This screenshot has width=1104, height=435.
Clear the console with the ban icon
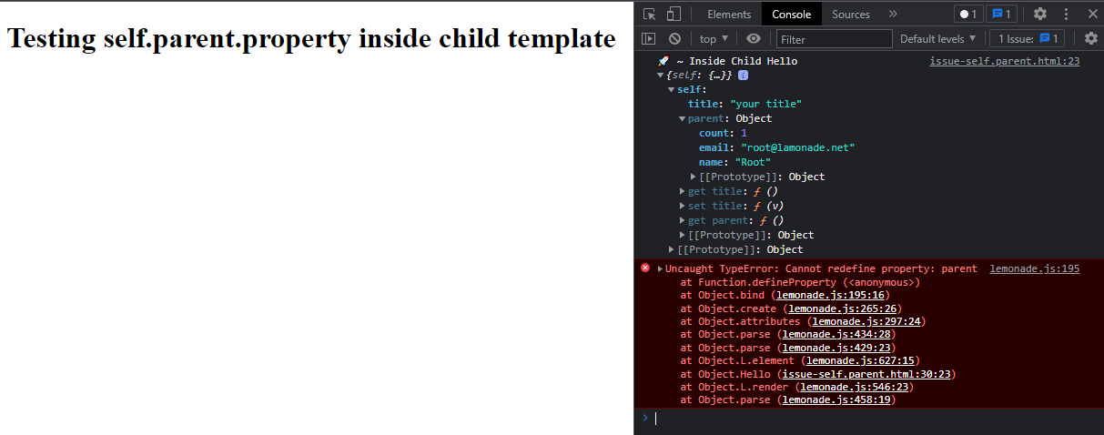[674, 38]
